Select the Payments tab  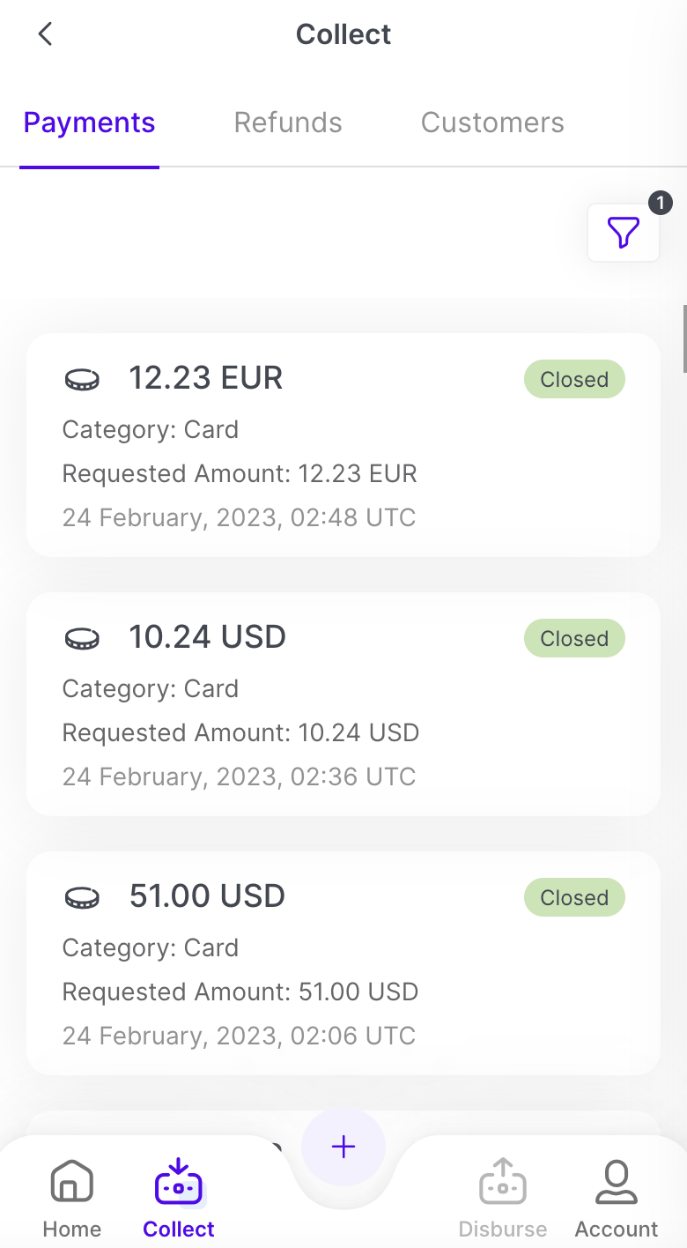89,123
